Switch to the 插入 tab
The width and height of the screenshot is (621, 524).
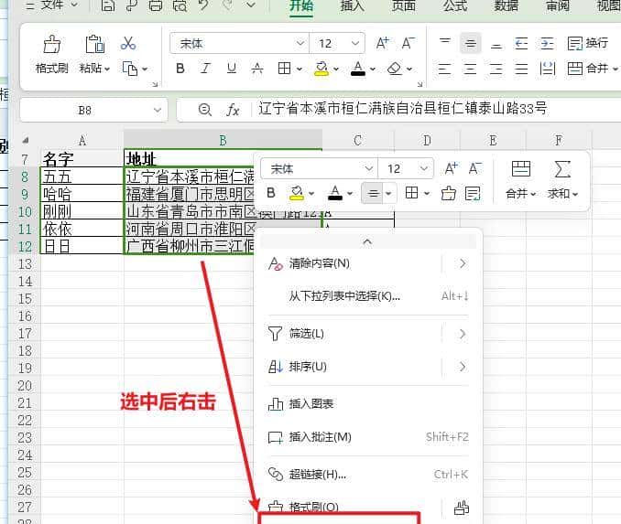tap(353, 5)
